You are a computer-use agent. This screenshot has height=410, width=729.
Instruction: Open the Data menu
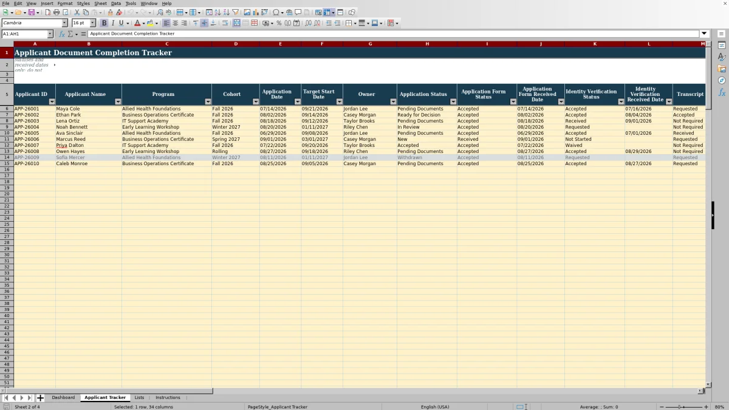pos(116,3)
